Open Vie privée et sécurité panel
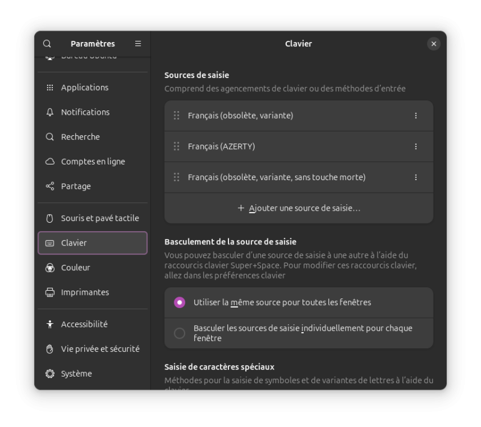Screen dimensions: 481x427 point(93,348)
